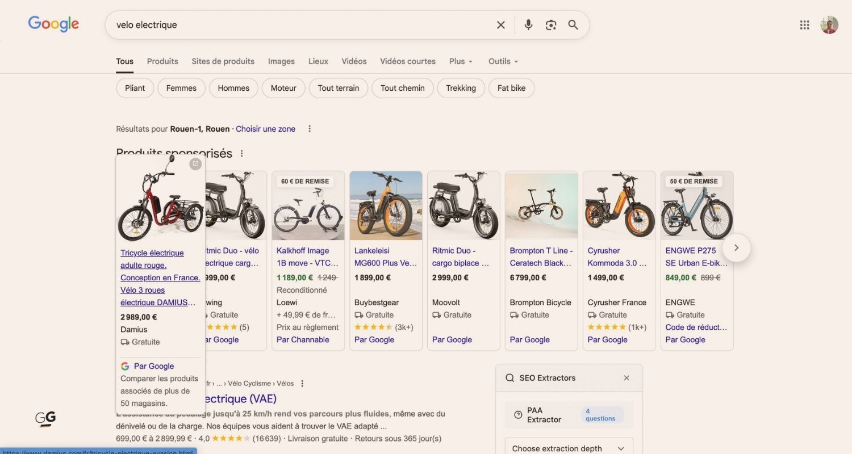Viewport: 852px width, 454px height.
Task: Close the SEO Extractors panel
Action: 627,377
